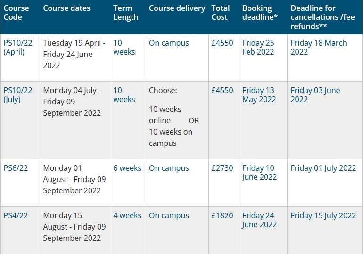Viewport: 363px width, 254px height.
Task: Click the Booking deadline column header
Action: pyautogui.click(x=260, y=13)
